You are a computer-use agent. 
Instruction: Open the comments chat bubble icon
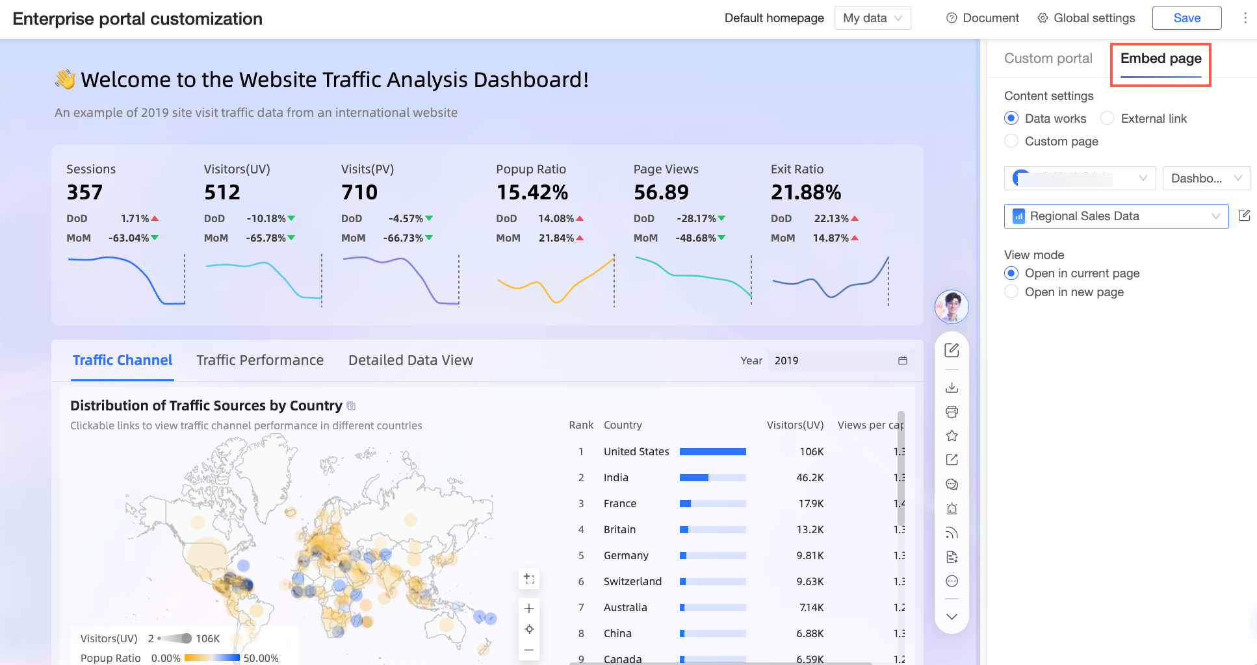(x=952, y=484)
